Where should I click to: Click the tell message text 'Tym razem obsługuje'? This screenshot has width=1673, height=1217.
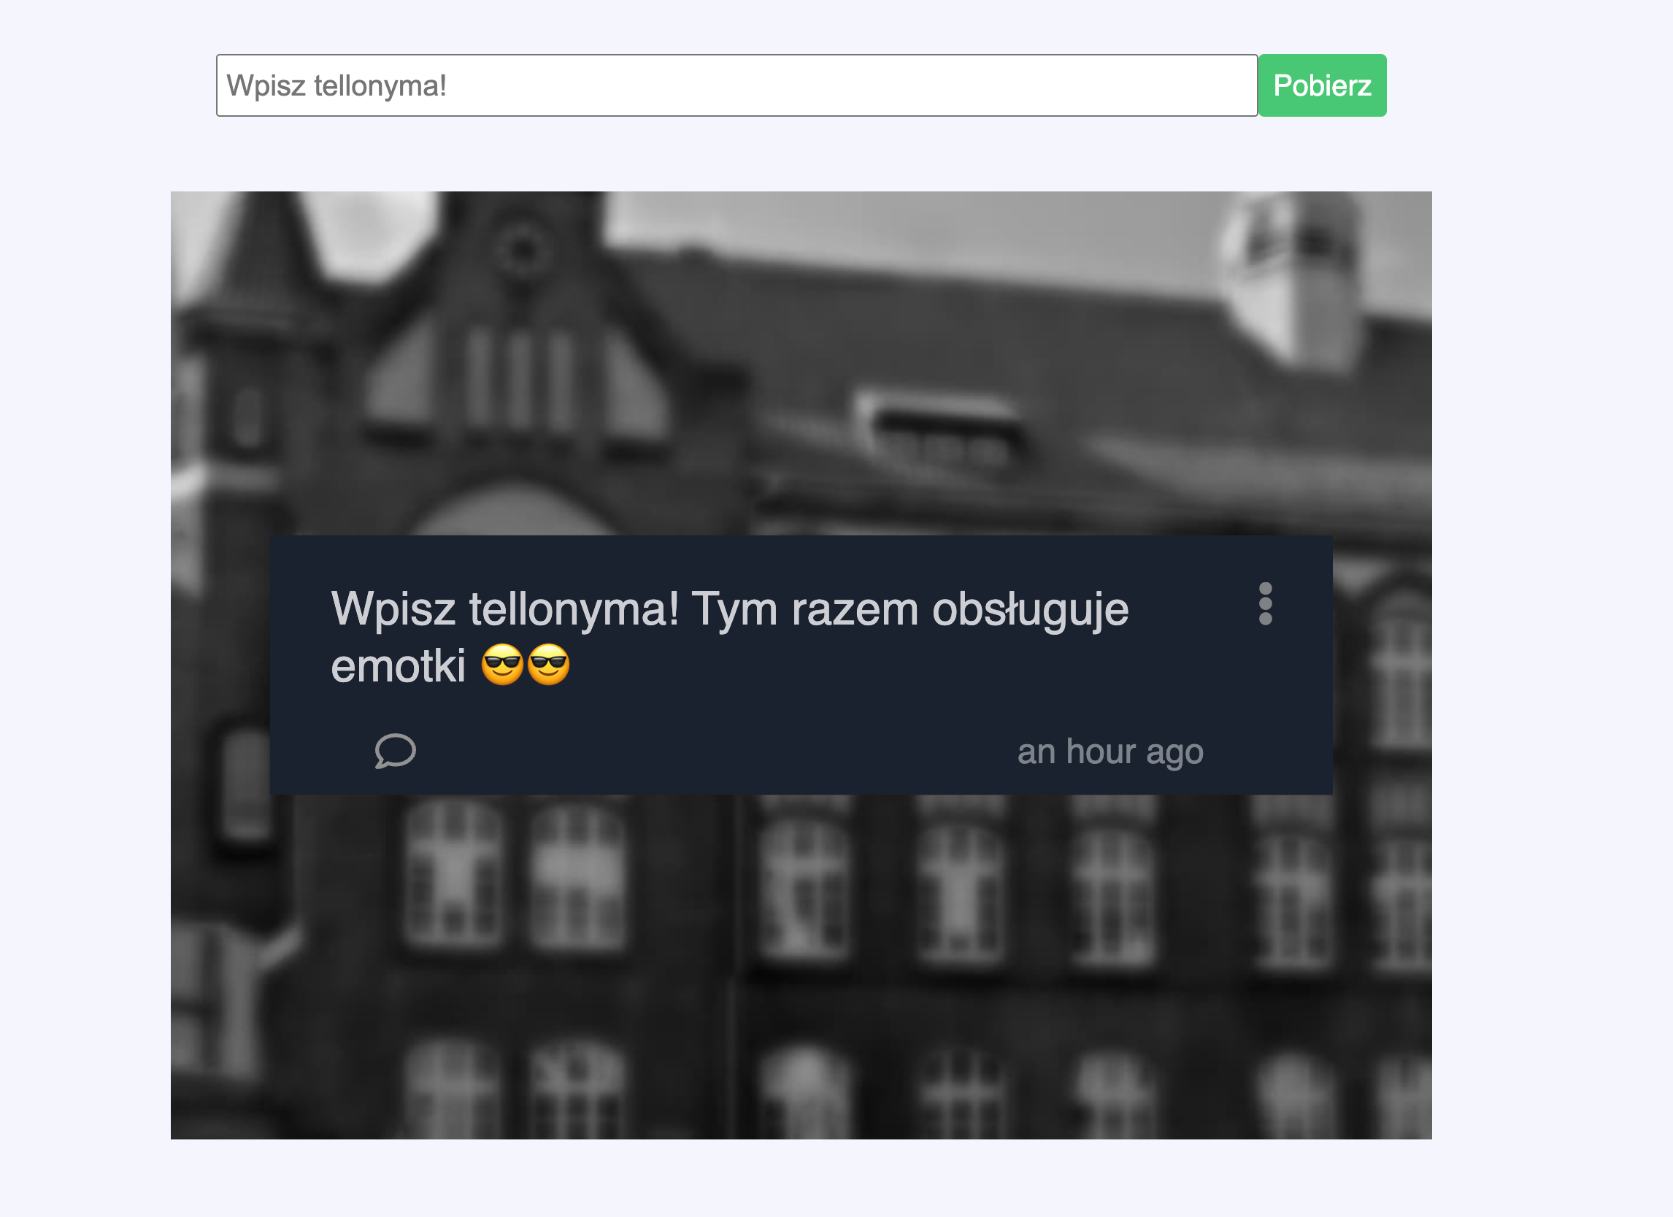pyautogui.click(x=909, y=610)
